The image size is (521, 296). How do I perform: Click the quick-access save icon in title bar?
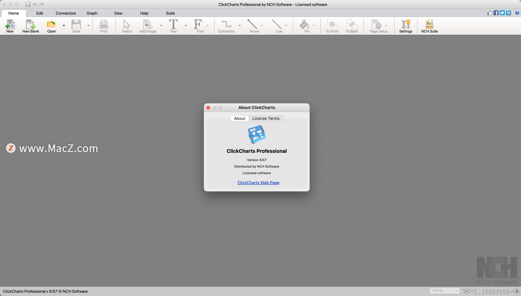coord(28,4)
